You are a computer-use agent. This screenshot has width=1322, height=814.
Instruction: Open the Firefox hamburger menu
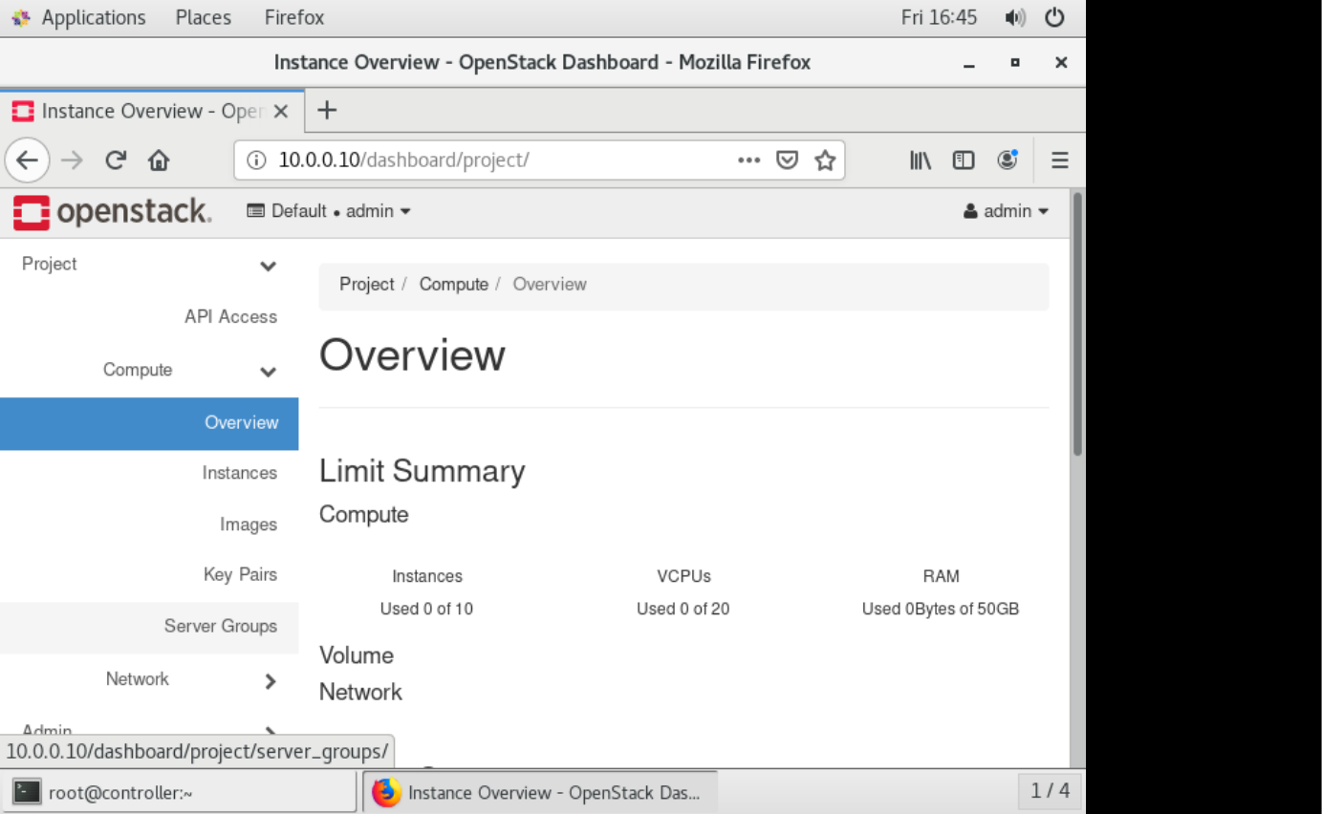coord(1059,160)
